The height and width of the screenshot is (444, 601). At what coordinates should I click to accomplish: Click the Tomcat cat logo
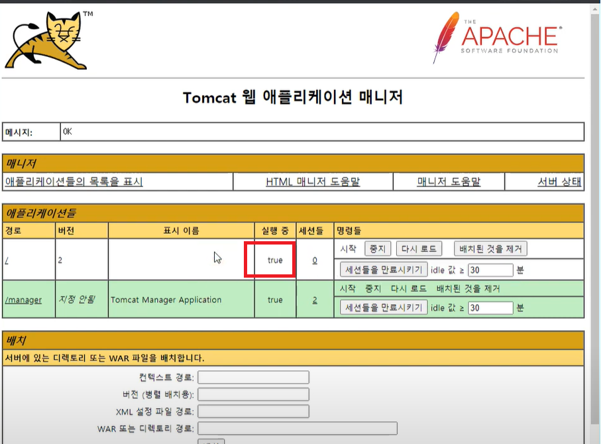pos(48,40)
